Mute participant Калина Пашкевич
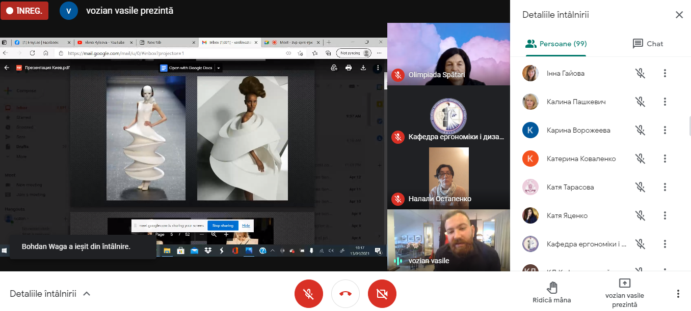691x311 pixels. click(x=641, y=102)
